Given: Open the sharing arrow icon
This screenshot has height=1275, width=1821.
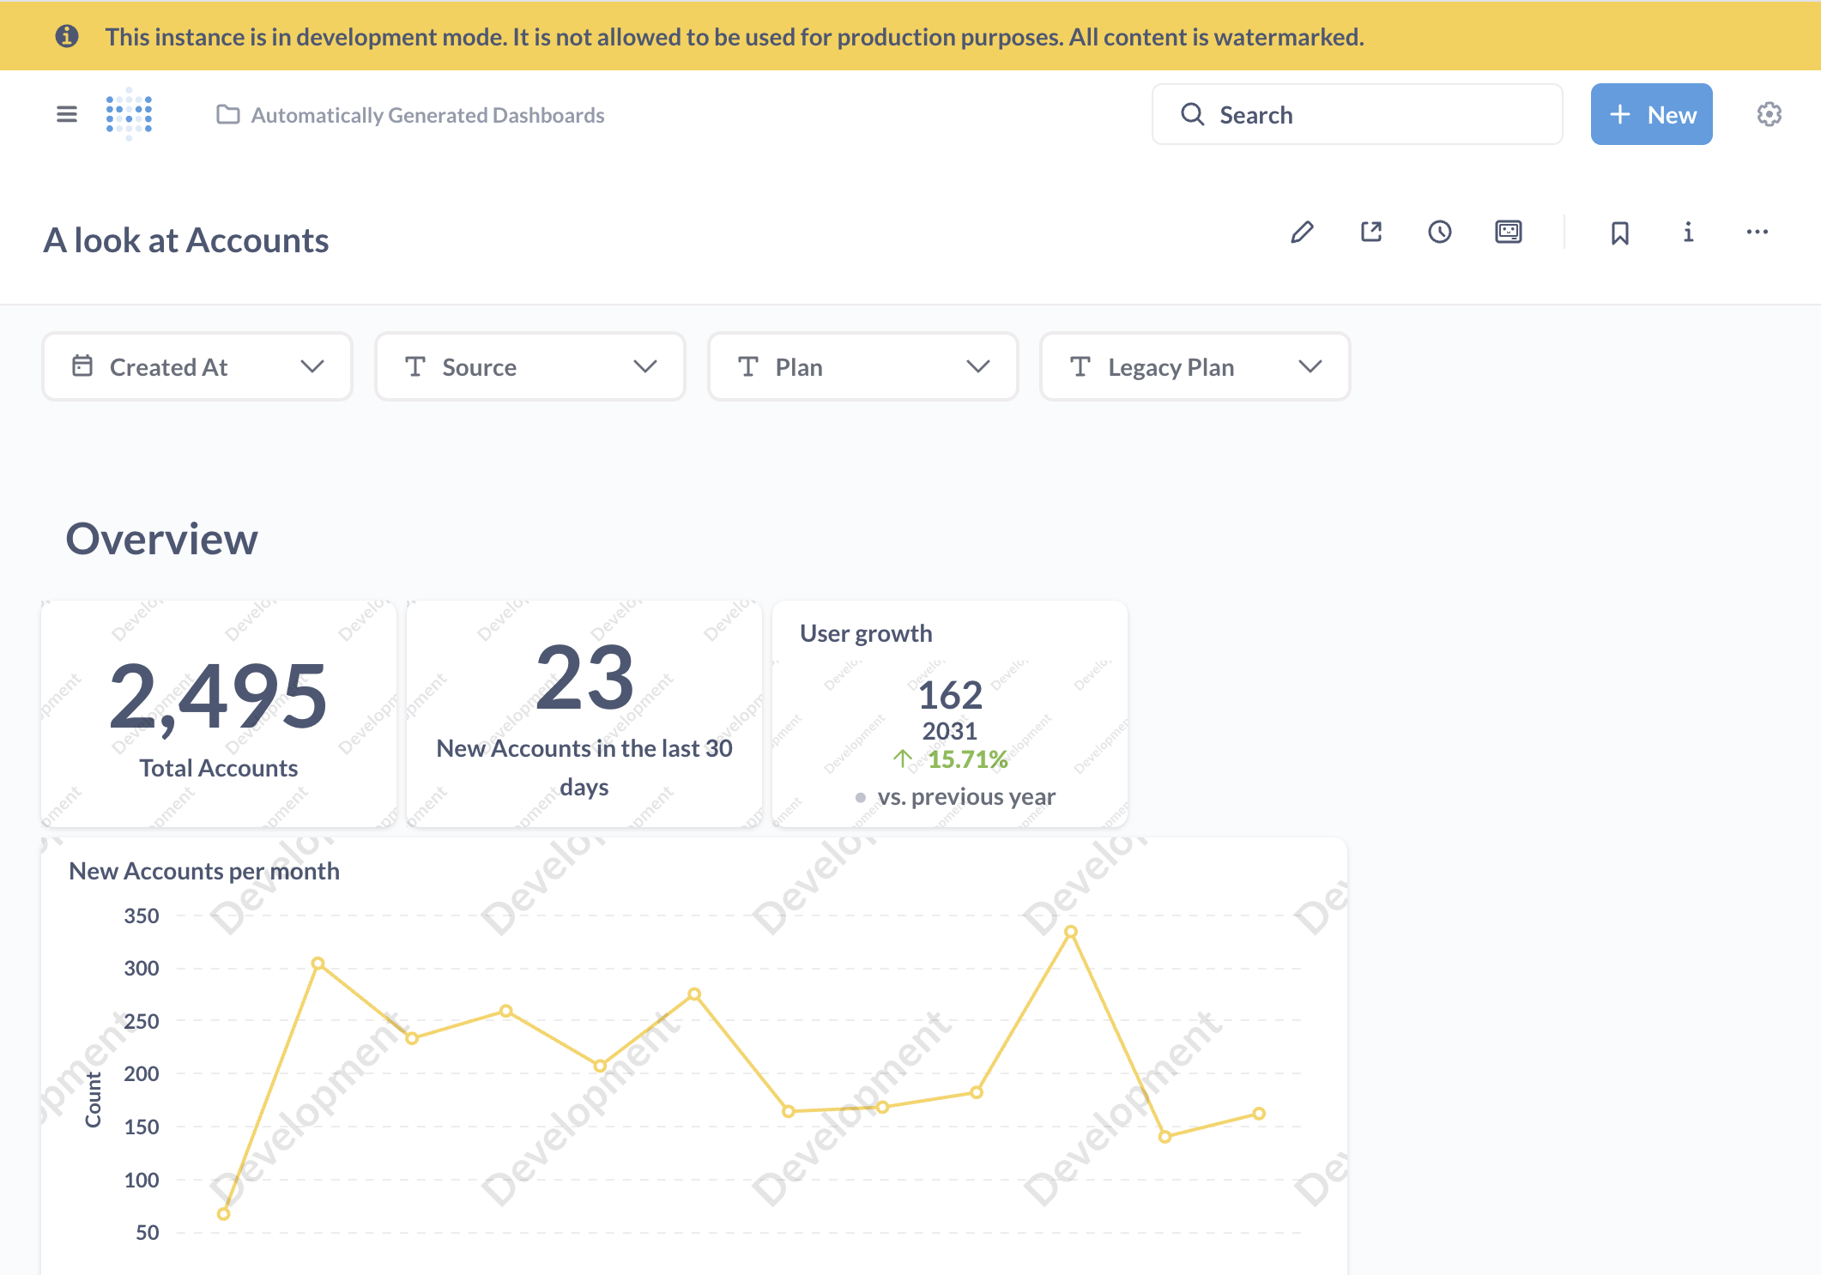Looking at the screenshot, I should click(1370, 233).
